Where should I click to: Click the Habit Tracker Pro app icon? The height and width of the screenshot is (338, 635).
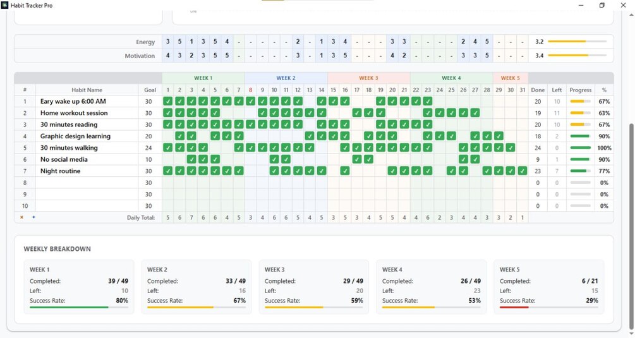4,5
